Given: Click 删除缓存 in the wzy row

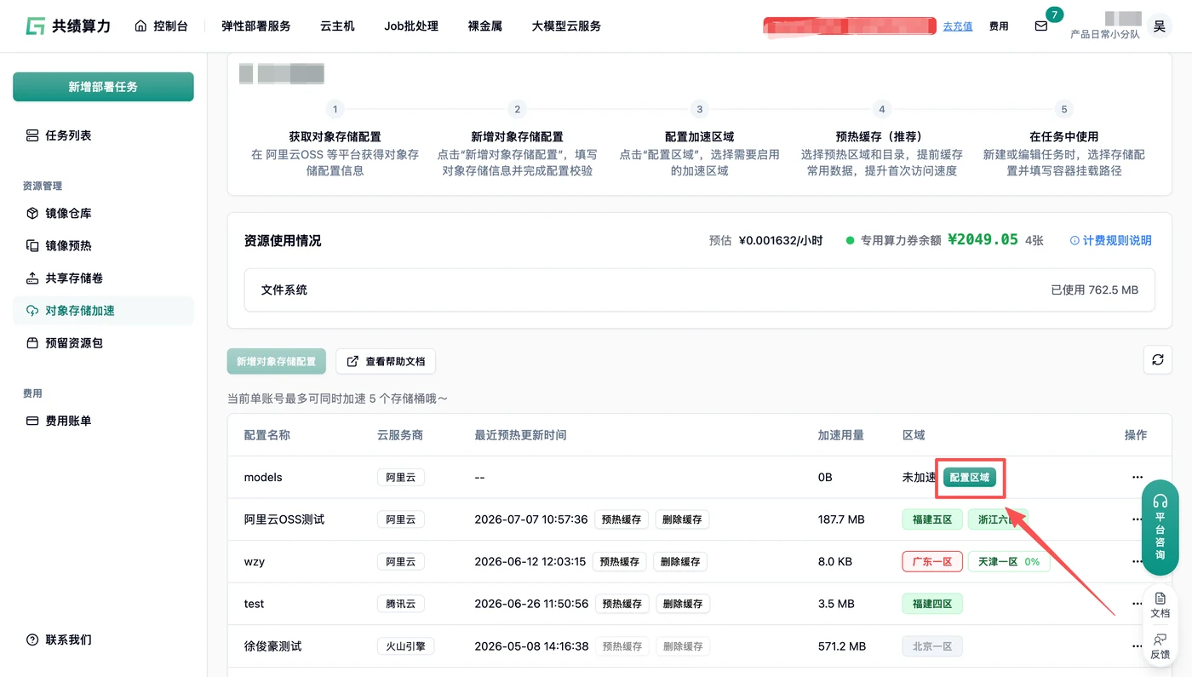Looking at the screenshot, I should tap(680, 562).
